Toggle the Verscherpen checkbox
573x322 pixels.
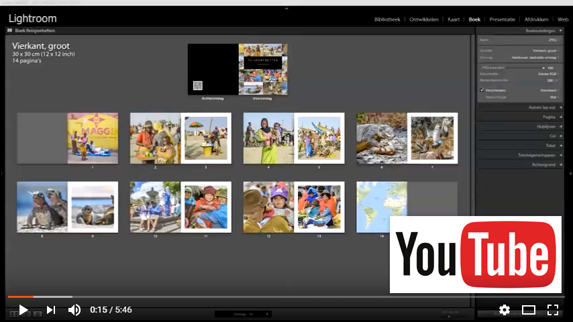tap(482, 90)
